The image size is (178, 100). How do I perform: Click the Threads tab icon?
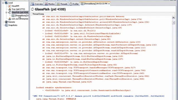(58, 4)
